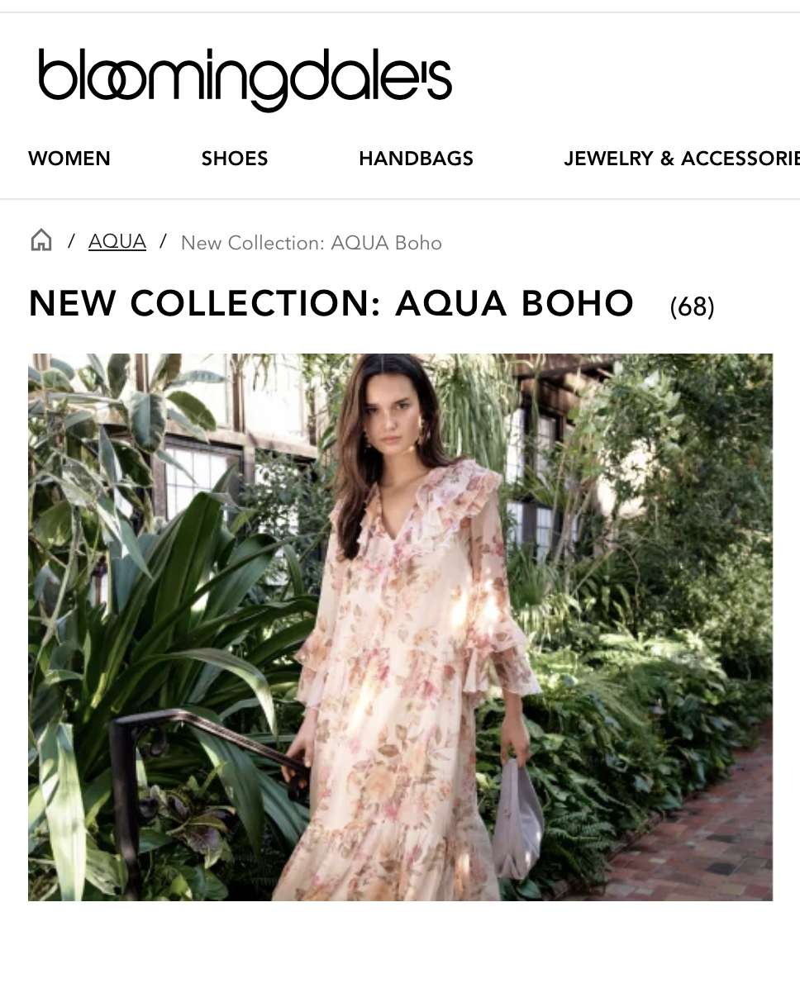The width and height of the screenshot is (800, 983).
Task: Go to the home breadcrumb icon
Action: point(41,240)
